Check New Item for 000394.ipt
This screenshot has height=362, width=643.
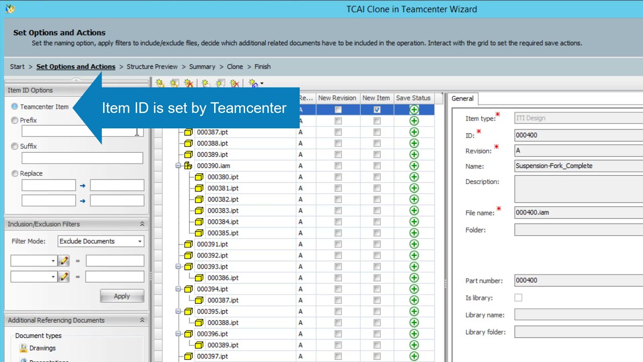pyautogui.click(x=377, y=289)
